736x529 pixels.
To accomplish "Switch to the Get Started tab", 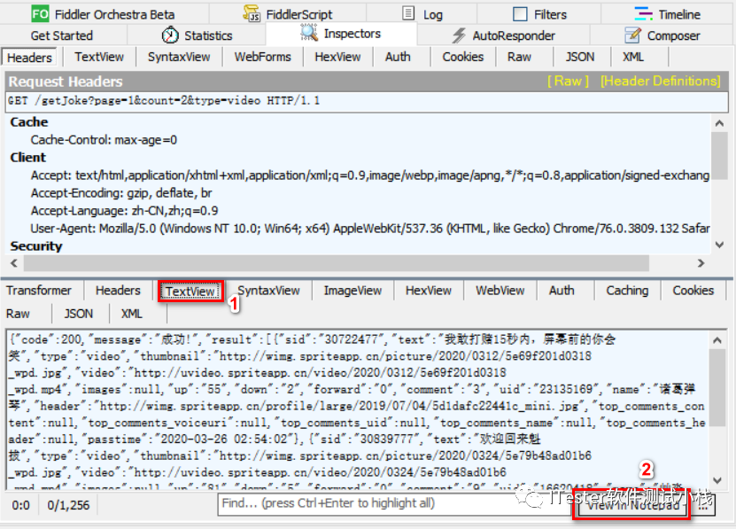I will tap(61, 35).
